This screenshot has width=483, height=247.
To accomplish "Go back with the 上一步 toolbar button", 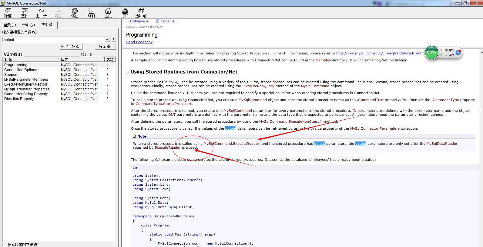I will (x=41, y=13).
